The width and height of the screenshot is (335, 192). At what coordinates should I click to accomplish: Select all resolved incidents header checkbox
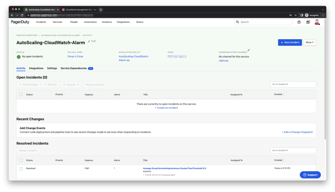pos(21,160)
